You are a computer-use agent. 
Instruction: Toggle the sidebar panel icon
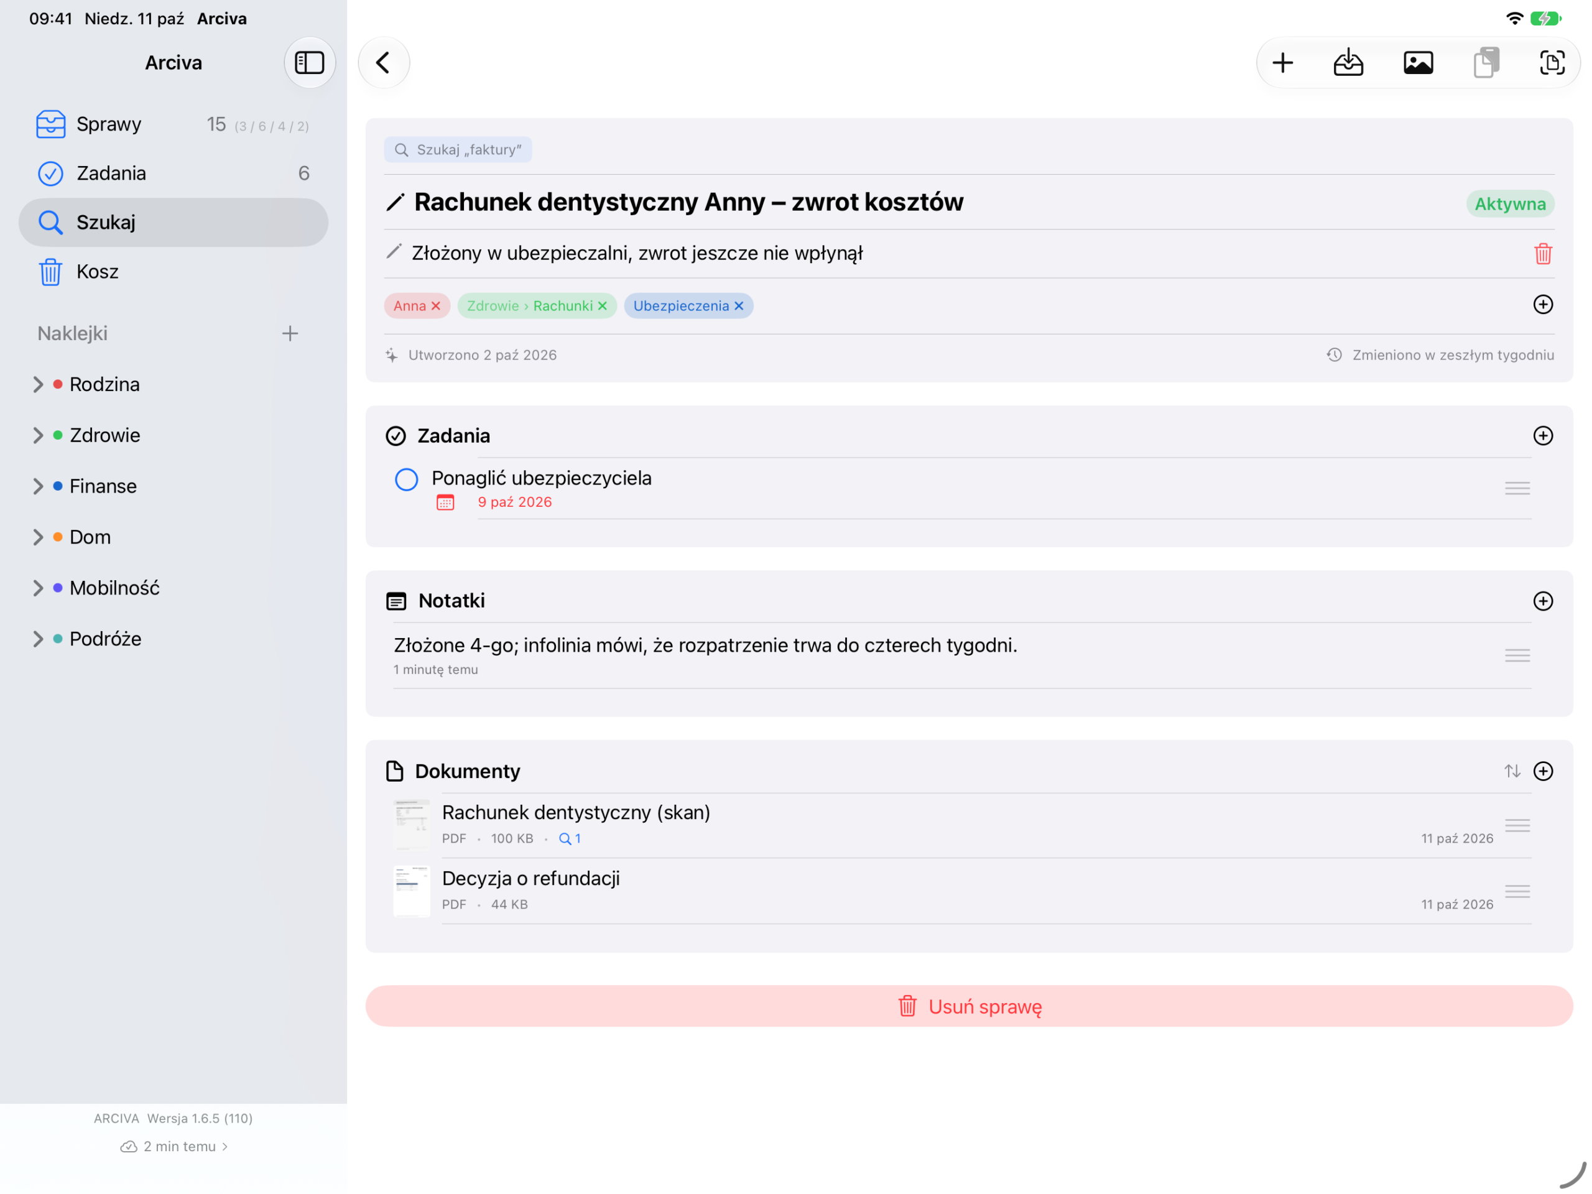coord(310,63)
